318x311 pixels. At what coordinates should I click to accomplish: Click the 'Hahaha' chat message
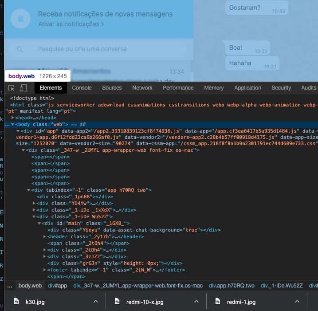pos(252,63)
